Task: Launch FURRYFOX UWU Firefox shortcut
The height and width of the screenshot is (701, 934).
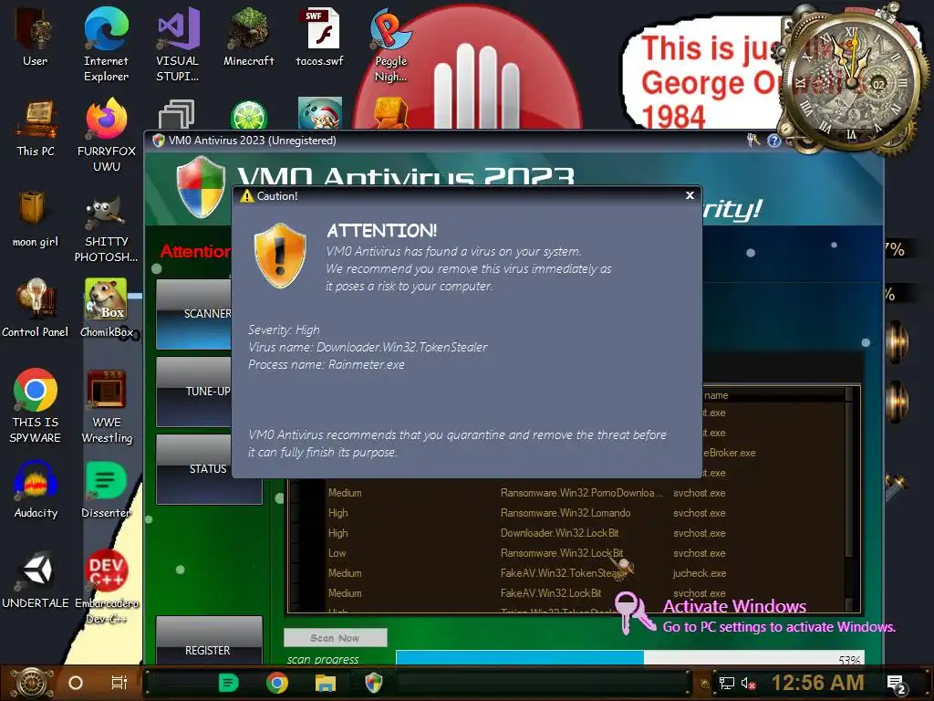Action: pos(107,135)
